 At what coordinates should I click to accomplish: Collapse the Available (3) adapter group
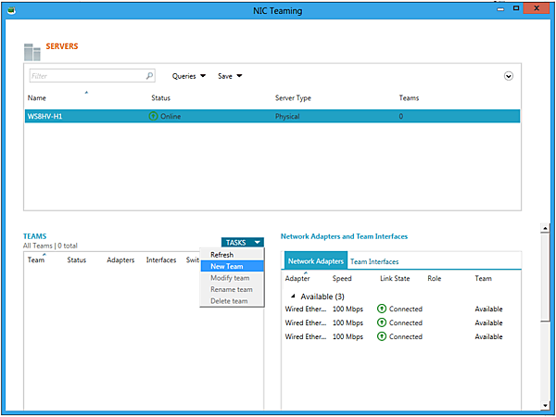click(x=293, y=297)
